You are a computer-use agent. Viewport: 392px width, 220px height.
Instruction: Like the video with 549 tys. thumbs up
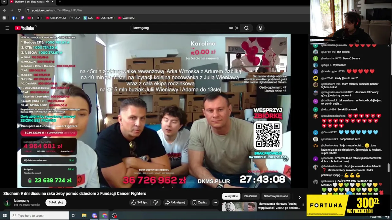tap(139, 203)
